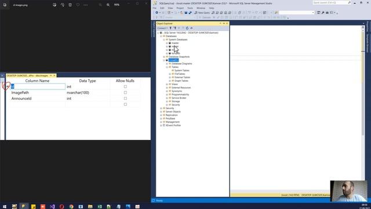
Task: Mark the image as favorite with the heart
Action: 78,5
